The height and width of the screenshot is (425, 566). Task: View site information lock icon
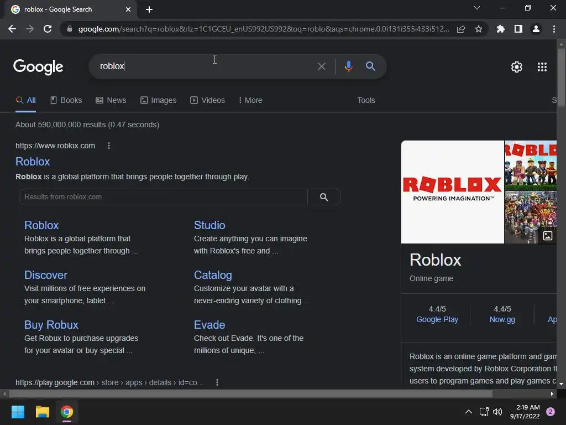click(x=70, y=29)
